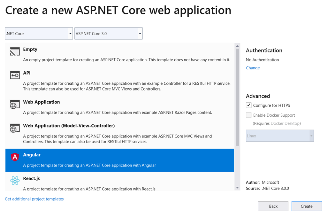This screenshot has width=327, height=217.
Task: Select the Angular template title
Action: pyautogui.click(x=32, y=155)
